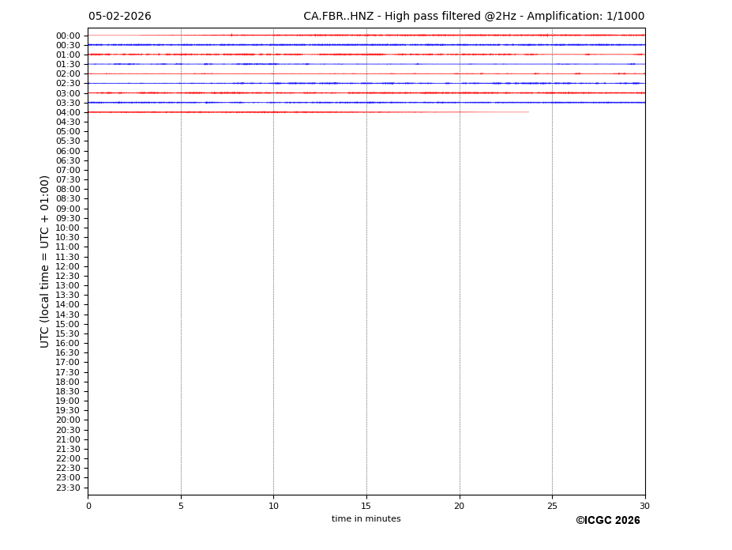Viewport: 732px width, 550px height.
Task: Click the 25 minute x-axis tick label
Action: [x=552, y=506]
